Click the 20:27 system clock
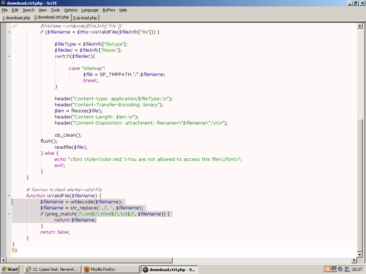366x274 pixels. [x=357, y=269]
